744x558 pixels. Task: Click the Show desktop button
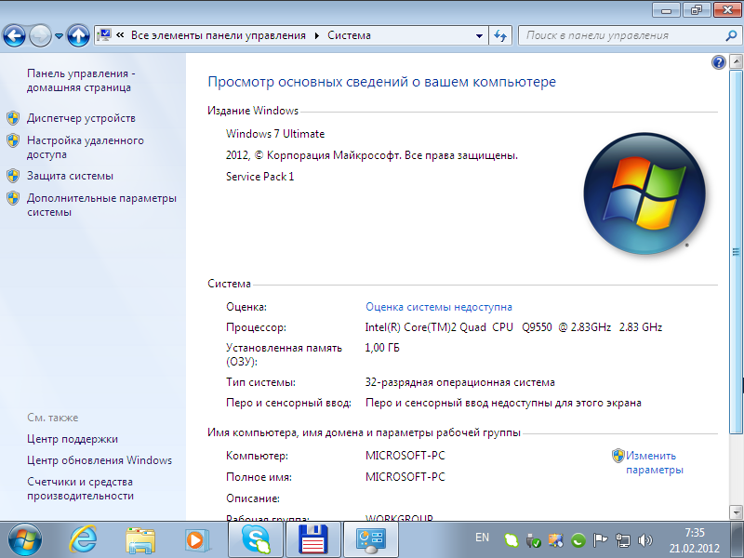737,539
